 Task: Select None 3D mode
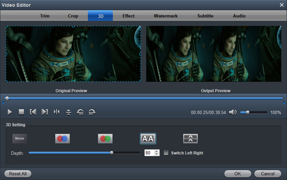[x=20, y=138]
